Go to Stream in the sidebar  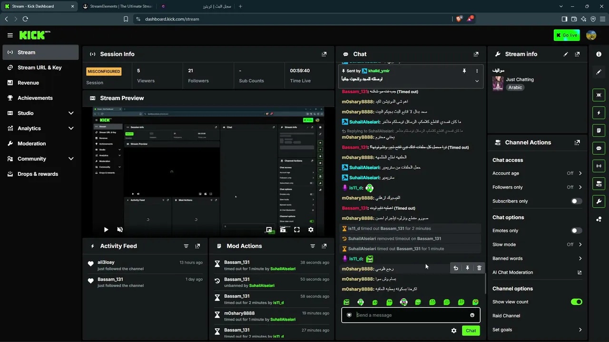click(40, 52)
